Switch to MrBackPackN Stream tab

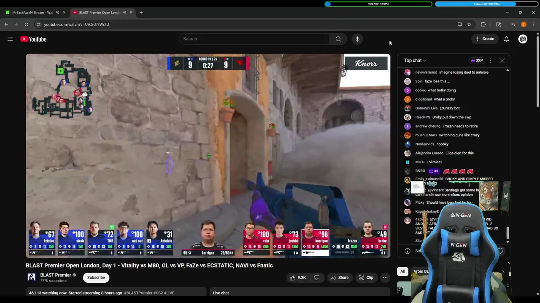point(32,13)
